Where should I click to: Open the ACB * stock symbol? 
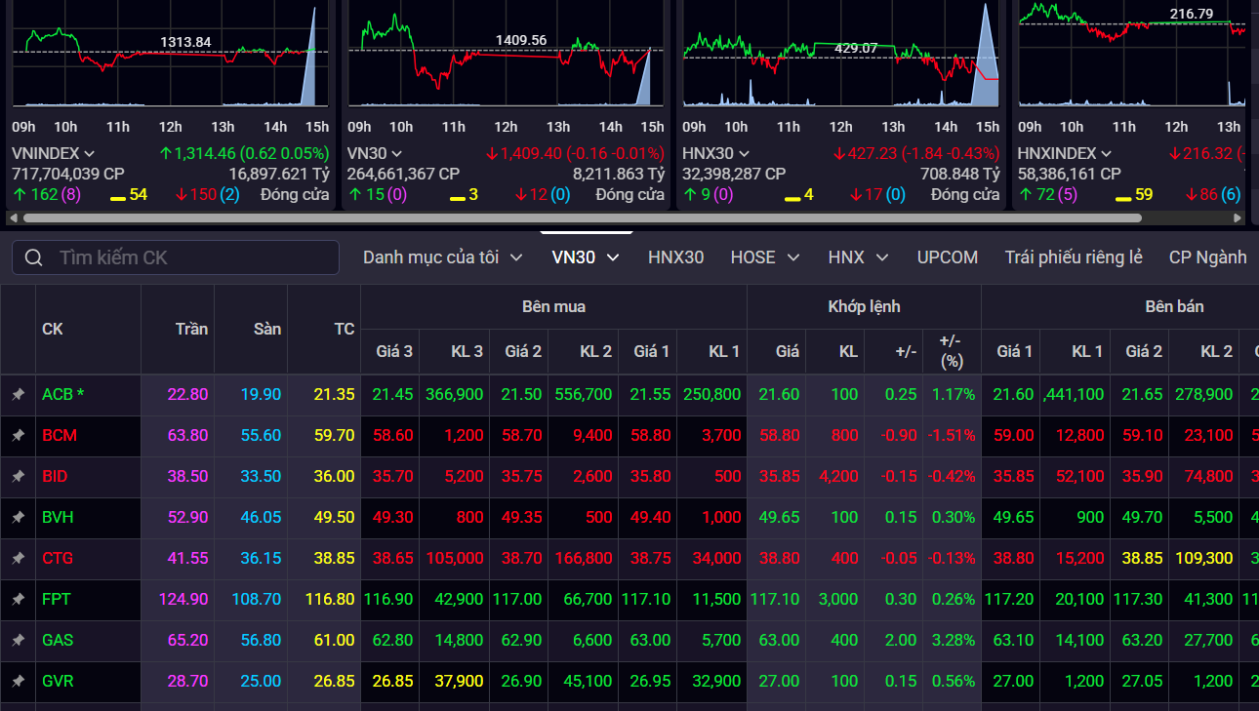coord(63,395)
